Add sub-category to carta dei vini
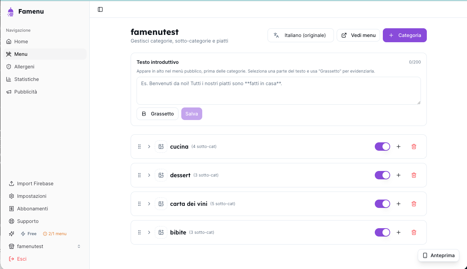This screenshot has width=467, height=269. (x=399, y=204)
